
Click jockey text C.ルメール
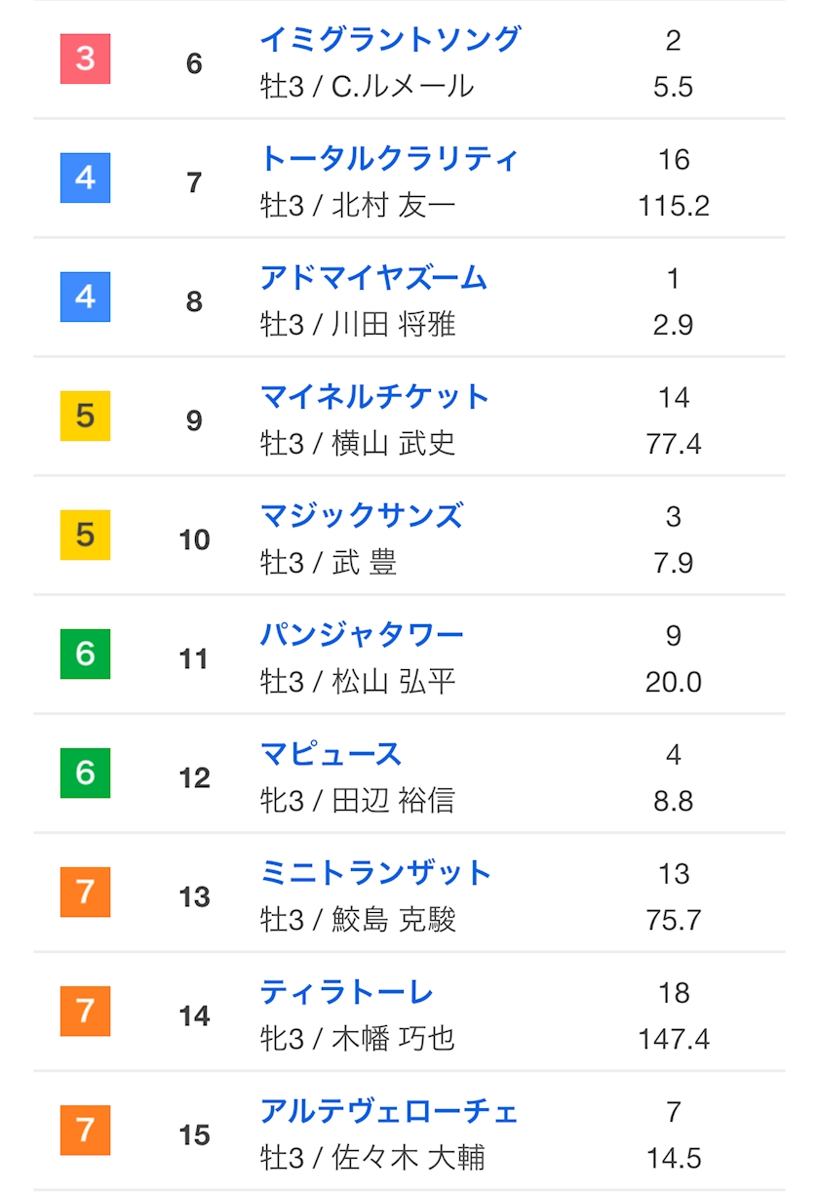pyautogui.click(x=403, y=87)
